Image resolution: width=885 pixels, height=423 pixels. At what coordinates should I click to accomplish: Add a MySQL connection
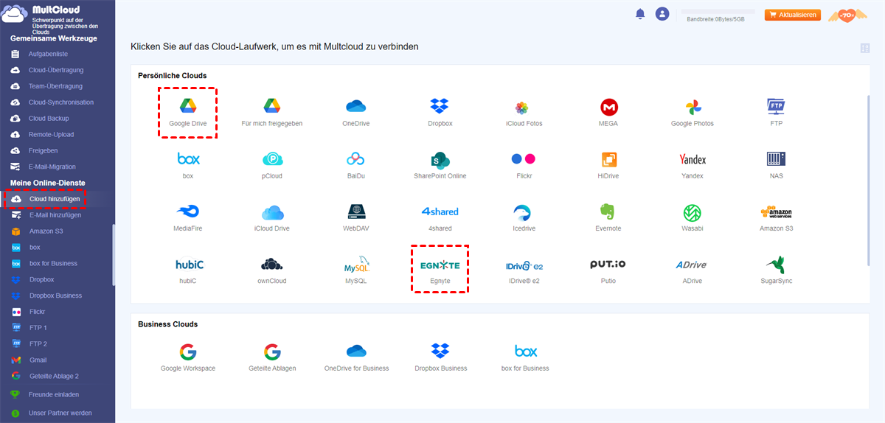(356, 265)
